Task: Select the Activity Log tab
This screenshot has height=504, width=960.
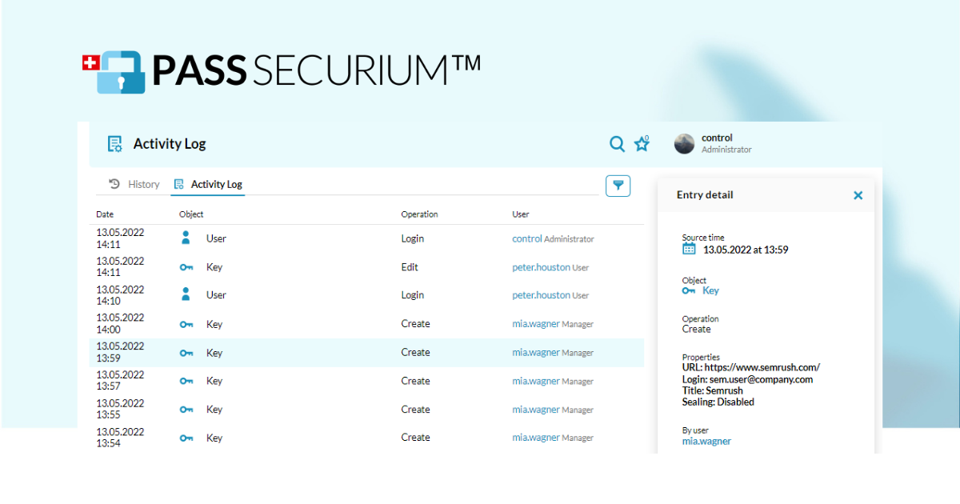Action: 208,184
